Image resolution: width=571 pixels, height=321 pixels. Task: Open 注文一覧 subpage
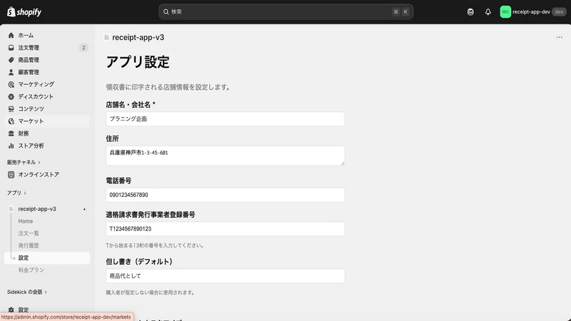[29, 233]
